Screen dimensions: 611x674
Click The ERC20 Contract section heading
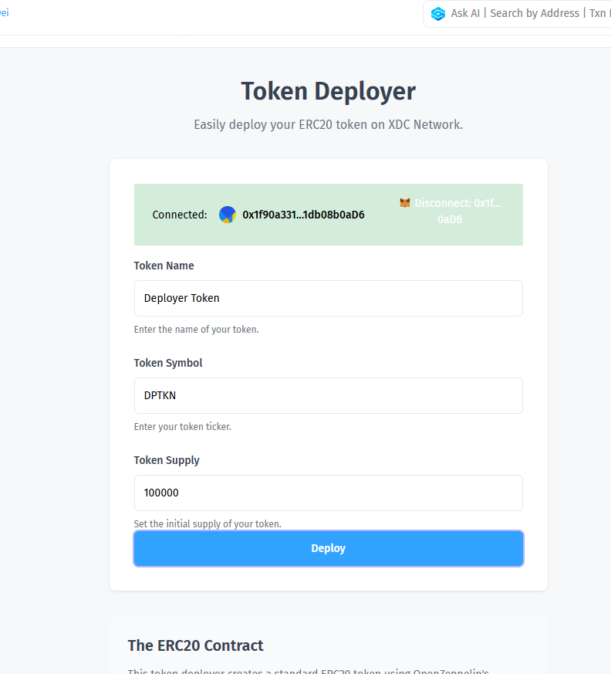195,645
